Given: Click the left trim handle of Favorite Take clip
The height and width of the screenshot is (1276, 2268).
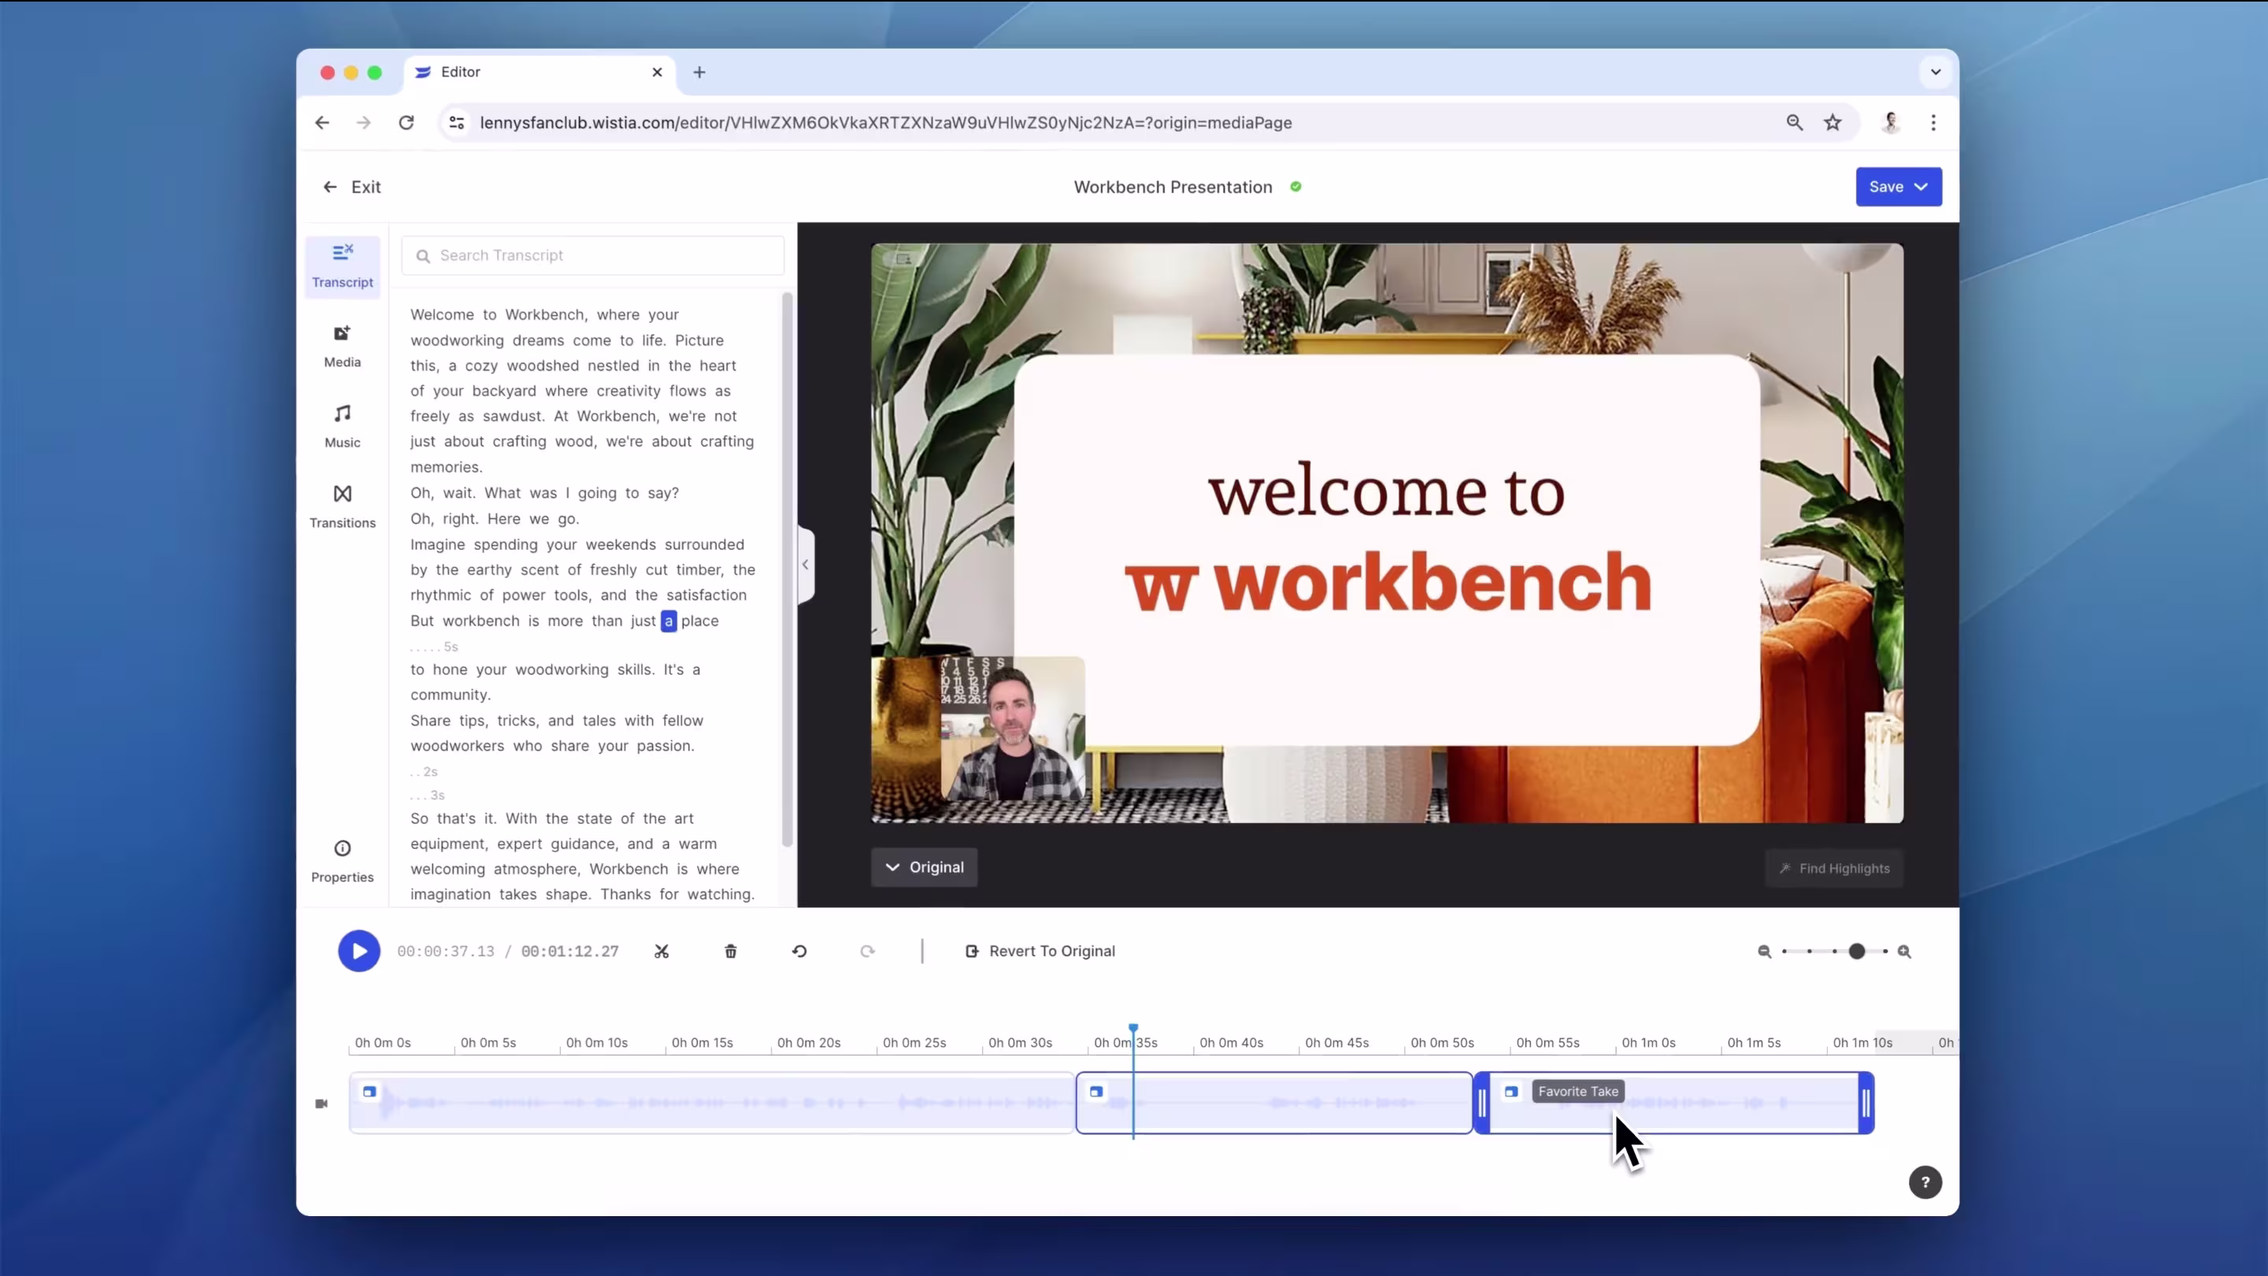Looking at the screenshot, I should pyautogui.click(x=1483, y=1103).
